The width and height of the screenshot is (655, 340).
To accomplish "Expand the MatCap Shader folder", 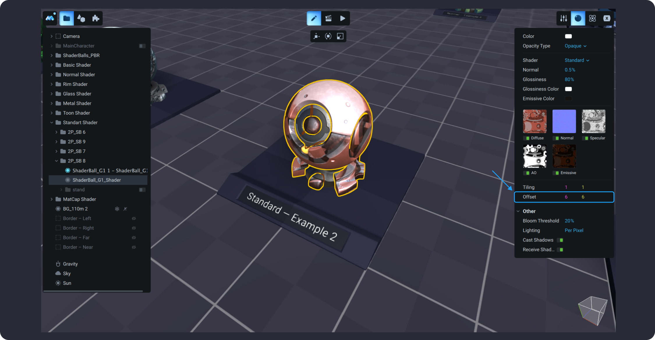I will (52, 199).
